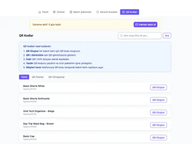Screen dimensions: 192x144
Task: Click the Basic Shorts Anthracite product name
Action: click(36, 98)
